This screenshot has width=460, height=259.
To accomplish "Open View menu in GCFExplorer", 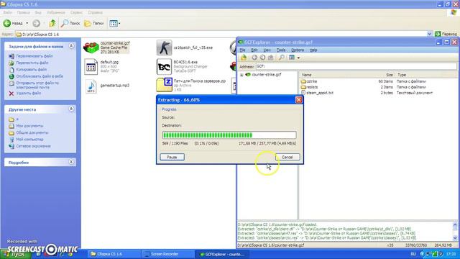I will [x=267, y=50].
